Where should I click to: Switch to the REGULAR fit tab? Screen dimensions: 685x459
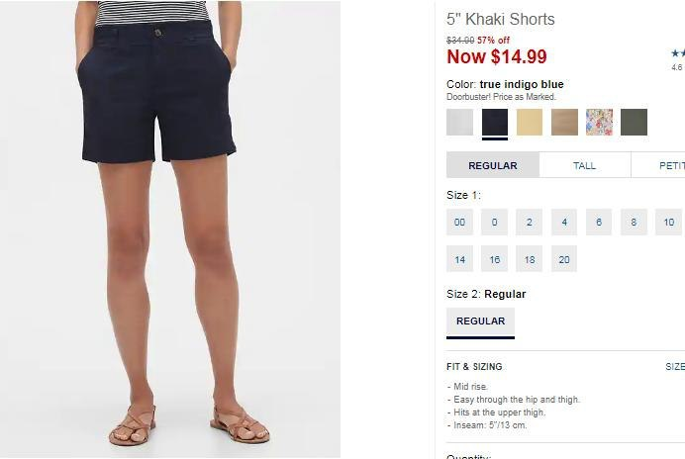[x=493, y=165]
